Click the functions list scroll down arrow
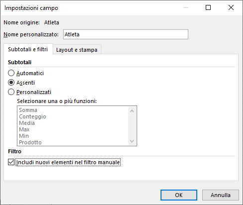243x205 pixels. [x=132, y=141]
